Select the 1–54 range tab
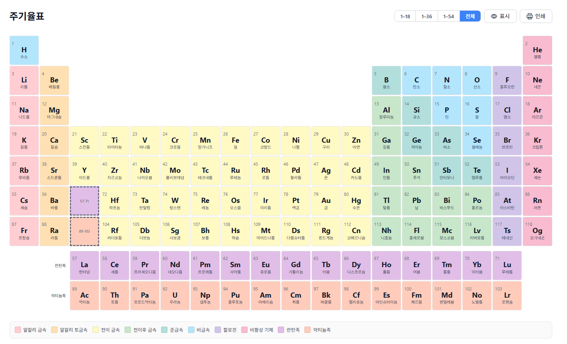567x344 pixels. click(x=448, y=16)
